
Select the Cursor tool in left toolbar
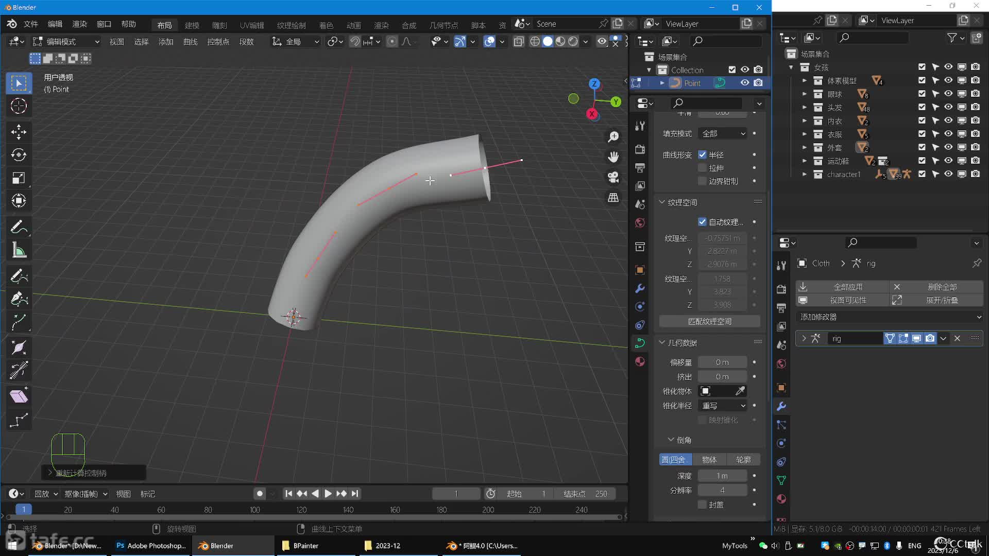click(19, 106)
